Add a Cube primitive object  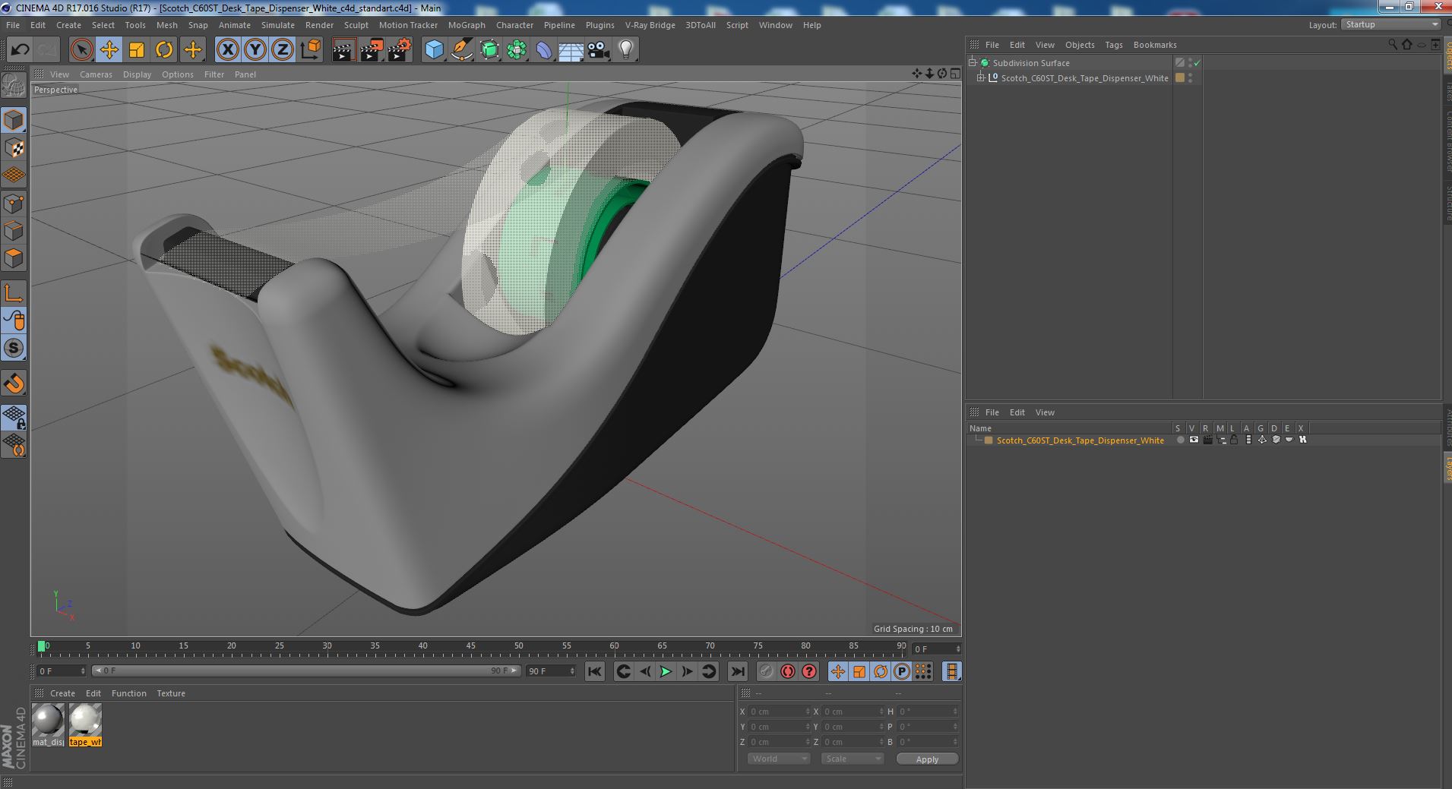[434, 50]
